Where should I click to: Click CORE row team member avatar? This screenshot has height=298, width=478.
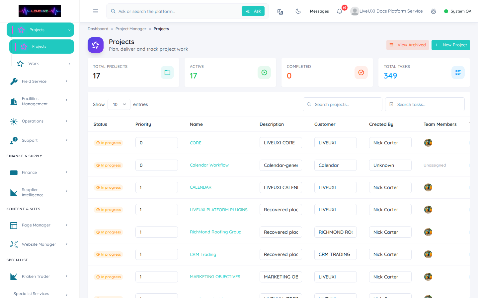point(428,143)
